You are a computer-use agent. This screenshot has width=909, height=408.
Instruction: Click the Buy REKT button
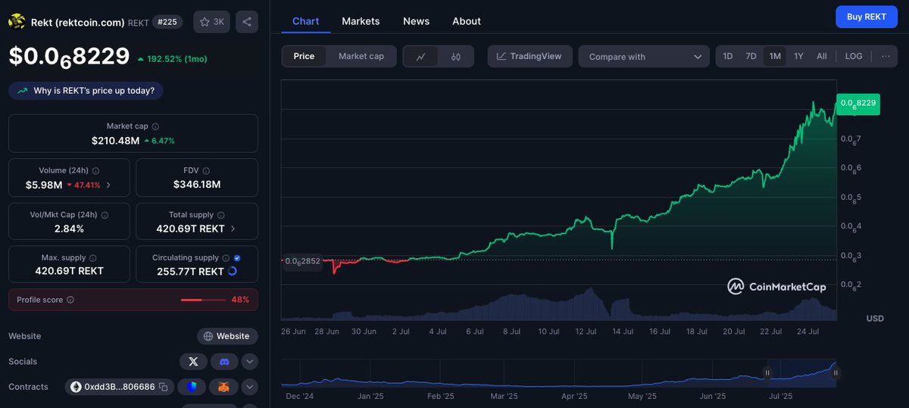click(866, 17)
